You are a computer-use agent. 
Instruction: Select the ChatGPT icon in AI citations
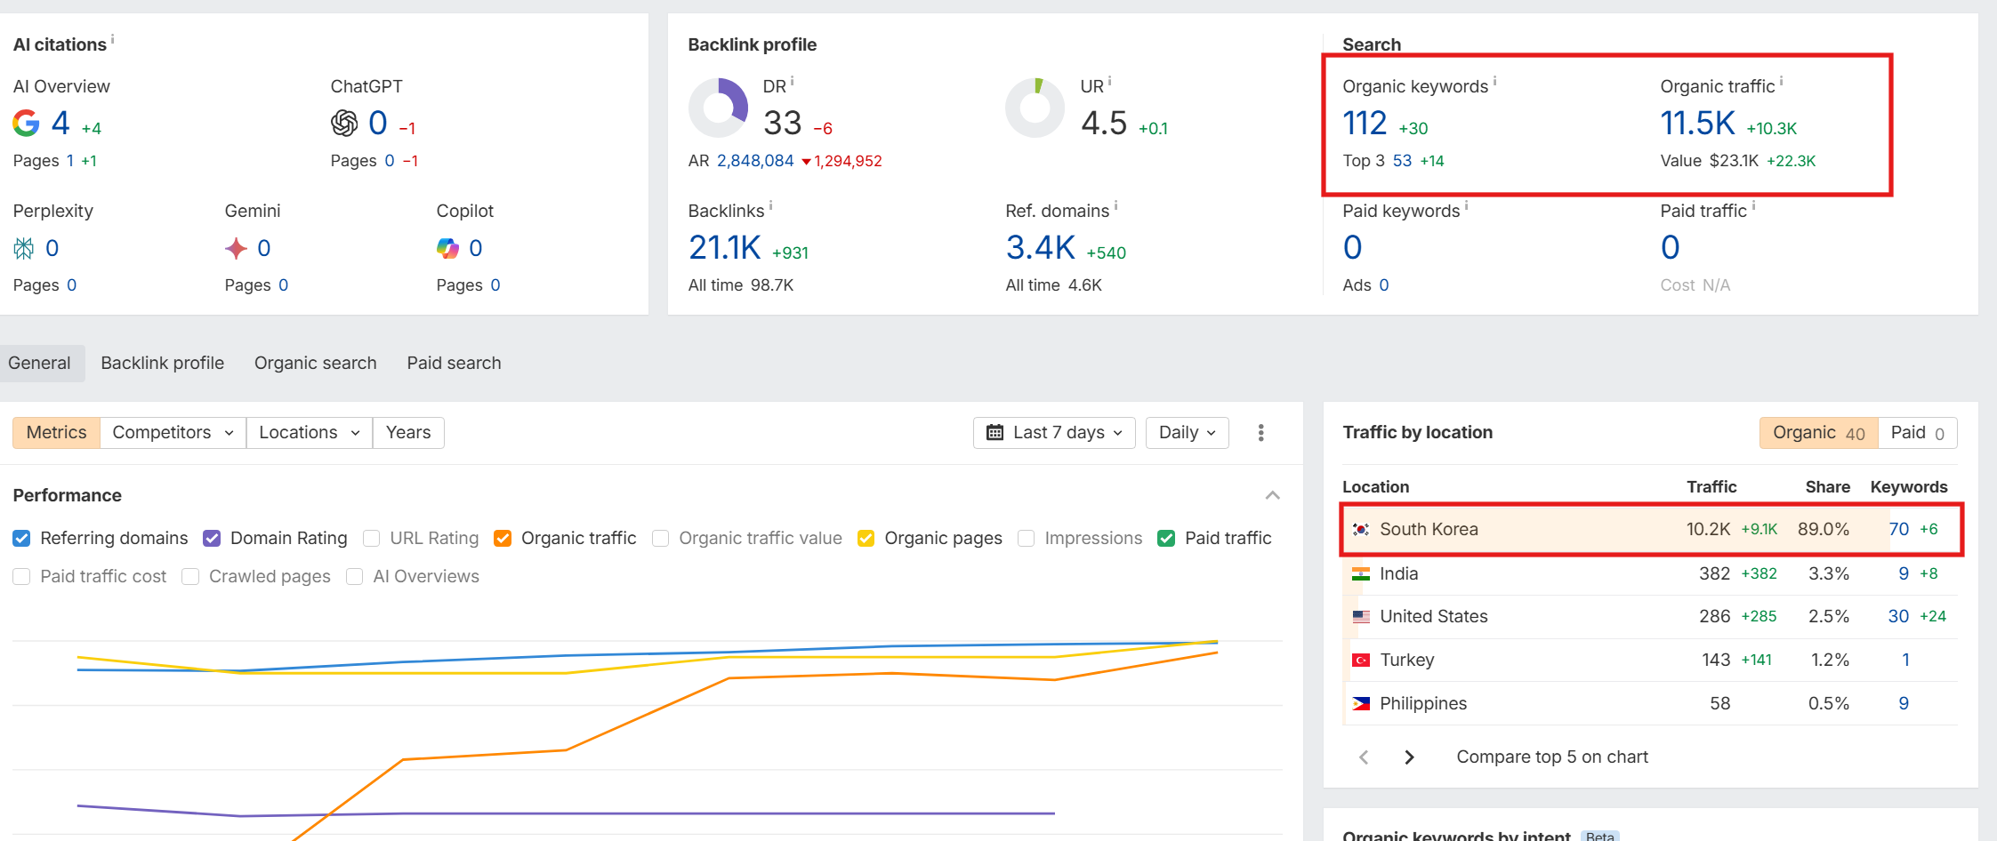[347, 123]
